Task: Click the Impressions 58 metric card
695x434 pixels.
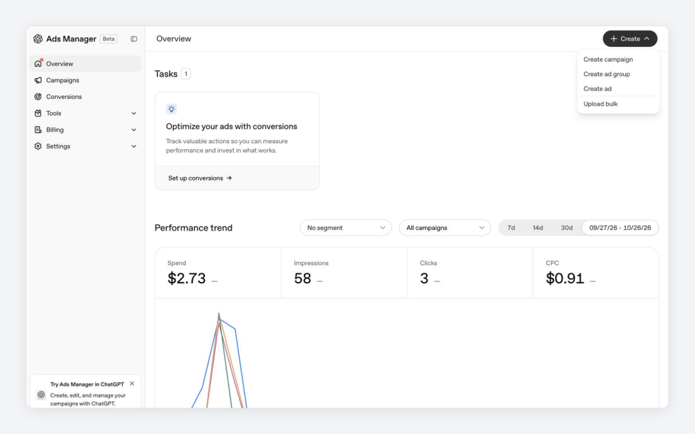Action: click(x=344, y=273)
